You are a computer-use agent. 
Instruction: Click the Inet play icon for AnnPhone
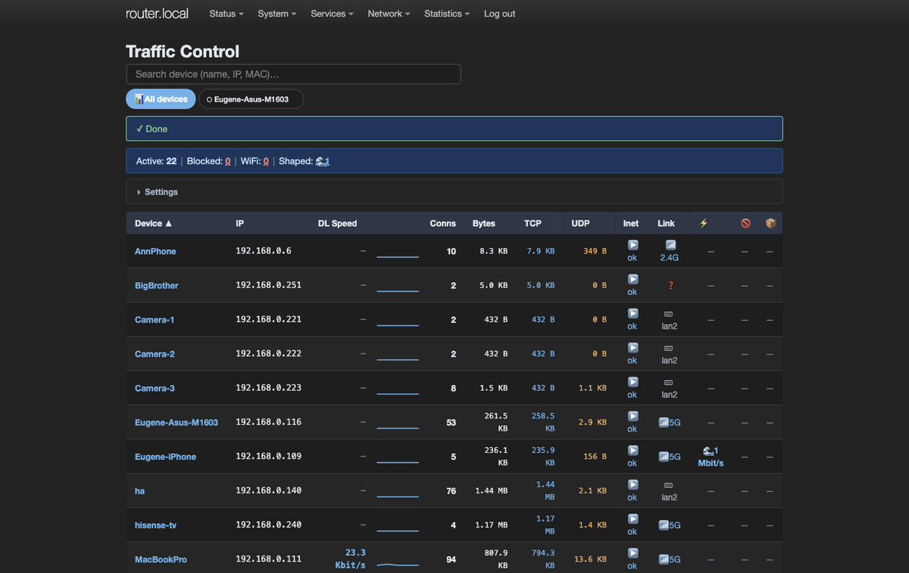(633, 245)
